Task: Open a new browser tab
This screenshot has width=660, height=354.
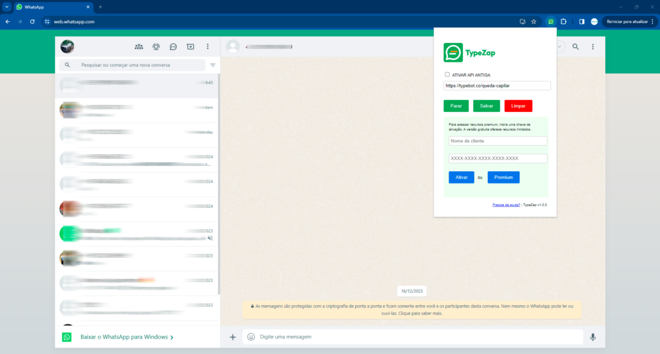Action: click(100, 7)
